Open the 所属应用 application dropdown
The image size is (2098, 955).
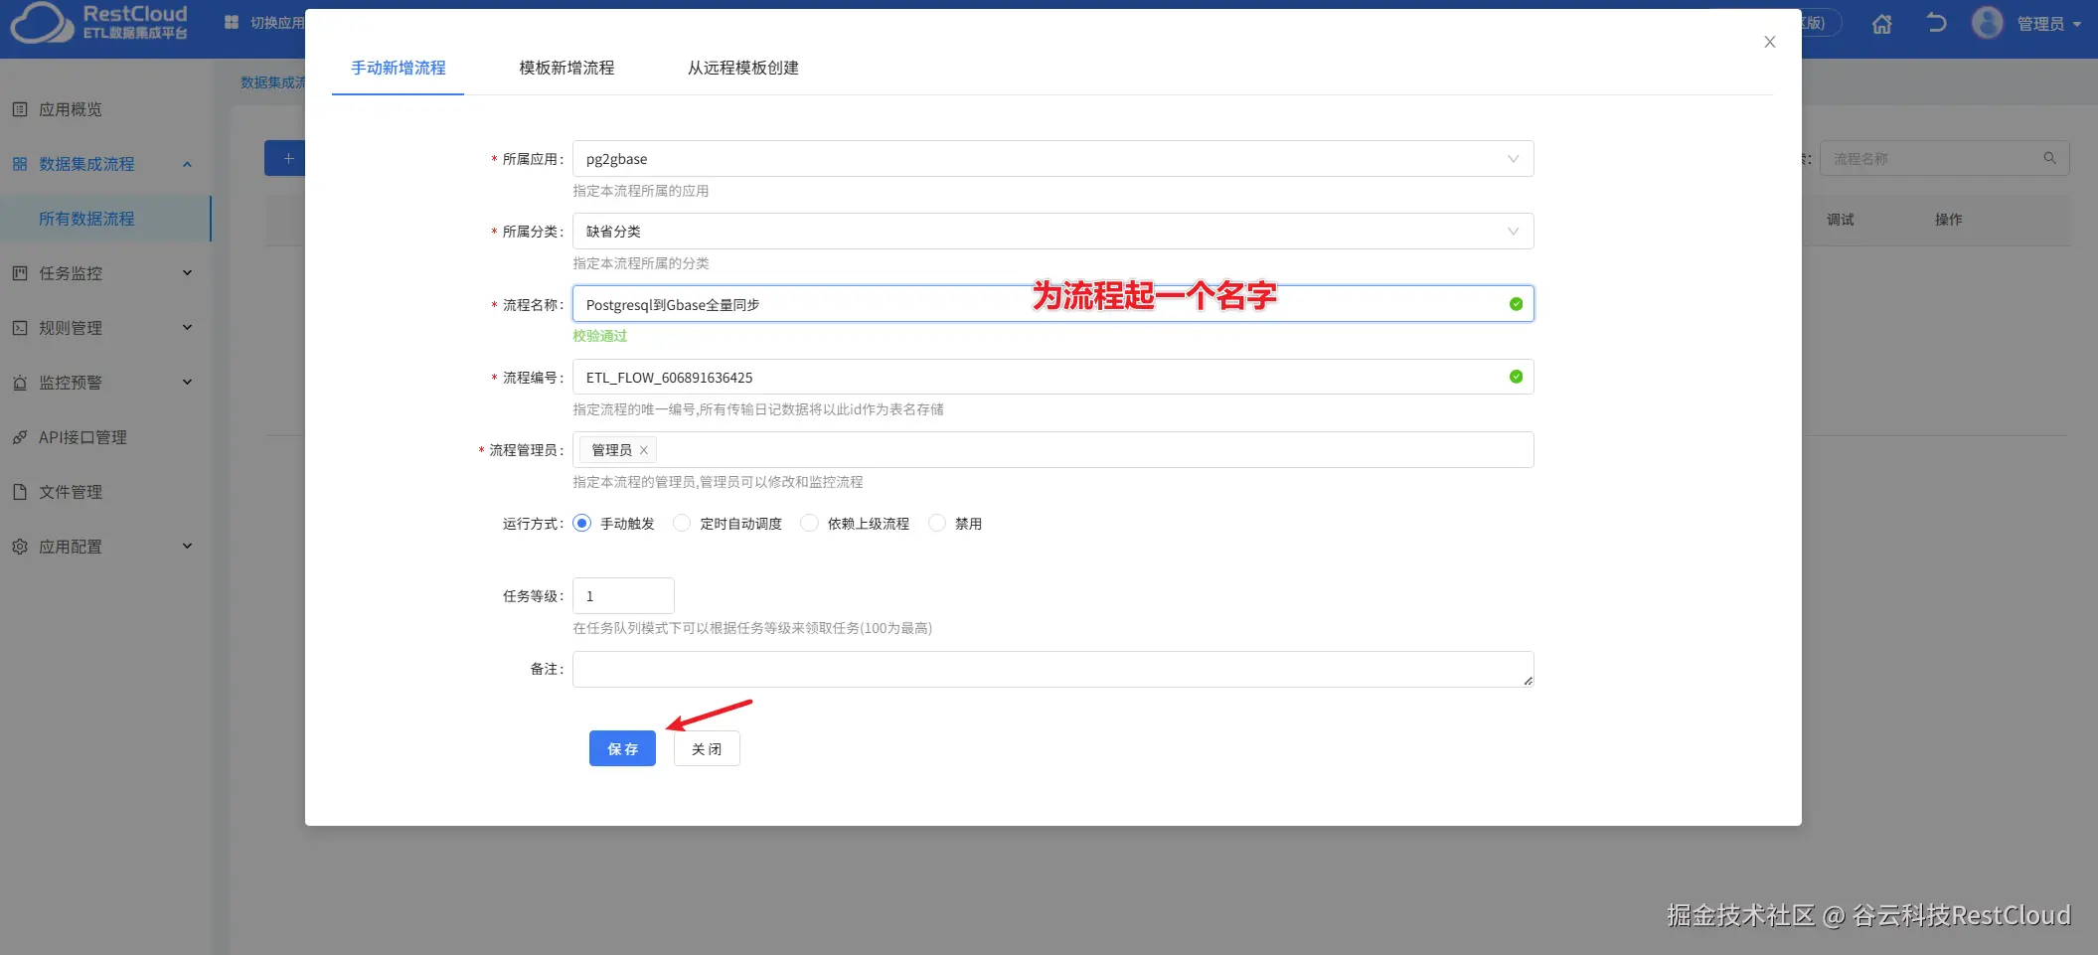coord(1513,158)
